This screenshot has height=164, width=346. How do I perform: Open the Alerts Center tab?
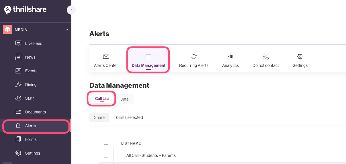point(106,61)
